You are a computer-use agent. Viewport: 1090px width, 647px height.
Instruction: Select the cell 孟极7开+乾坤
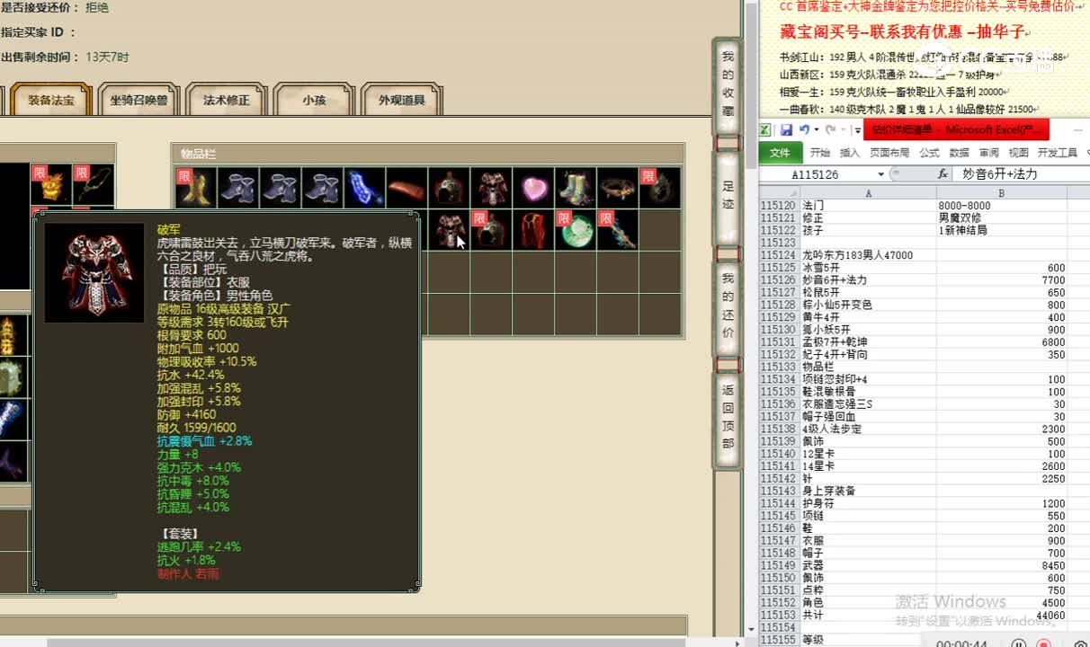click(868, 342)
